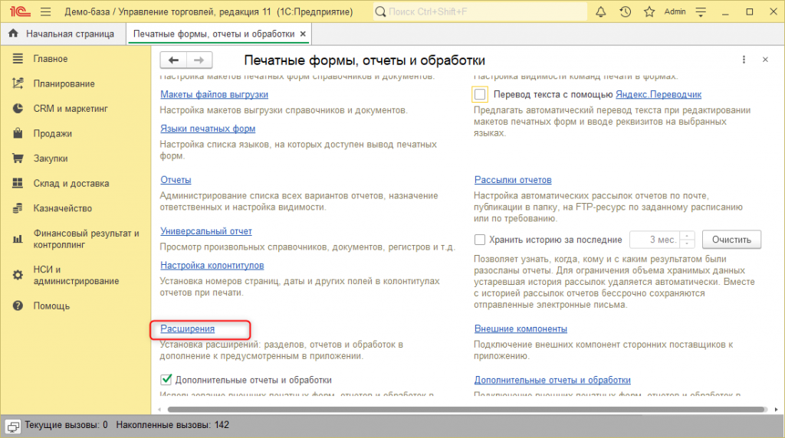The image size is (785, 438).
Task: Open the 1C main menu hamburger icon
Action: [45, 11]
